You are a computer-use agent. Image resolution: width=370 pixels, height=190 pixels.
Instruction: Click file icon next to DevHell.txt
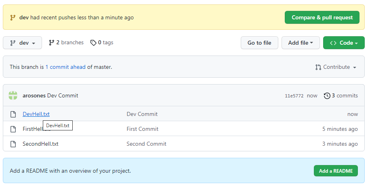point(13,114)
